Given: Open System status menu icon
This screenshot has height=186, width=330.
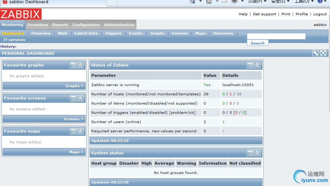Looking at the screenshot, I should [250, 153].
